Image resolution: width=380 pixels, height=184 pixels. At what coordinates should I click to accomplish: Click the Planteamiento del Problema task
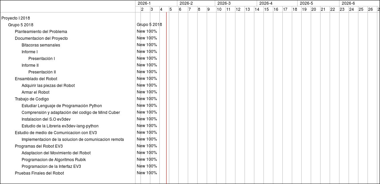pyautogui.click(x=41, y=32)
